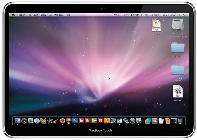Launch Dreamweaver from the dock
Screen dimensions: 197x140
pyautogui.click(x=94, y=121)
